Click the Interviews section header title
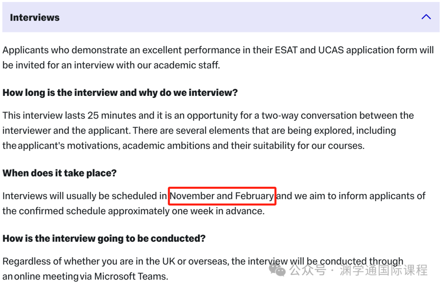Screen dimensions: 442x288 [x=35, y=18]
